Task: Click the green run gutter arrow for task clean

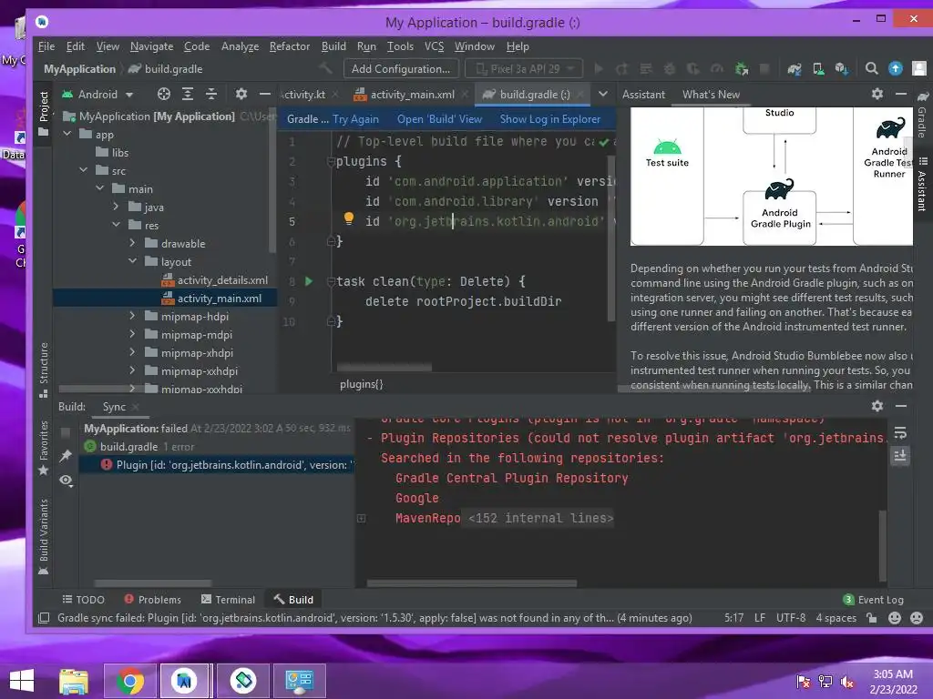Action: (x=309, y=281)
